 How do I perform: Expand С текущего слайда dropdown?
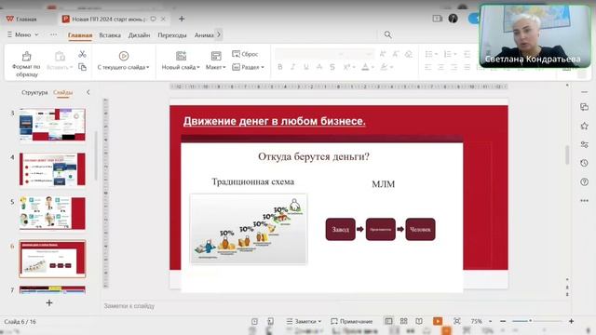[147, 67]
